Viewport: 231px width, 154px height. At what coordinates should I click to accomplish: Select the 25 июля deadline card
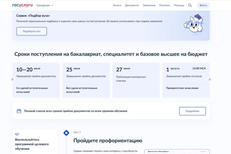click(86, 80)
